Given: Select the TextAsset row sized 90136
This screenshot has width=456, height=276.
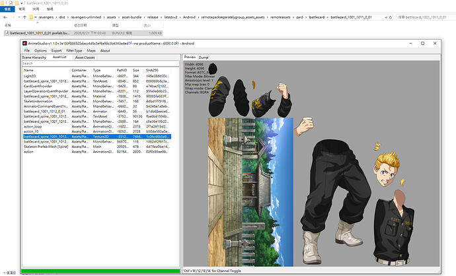Looking at the screenshot, I should [97, 116].
